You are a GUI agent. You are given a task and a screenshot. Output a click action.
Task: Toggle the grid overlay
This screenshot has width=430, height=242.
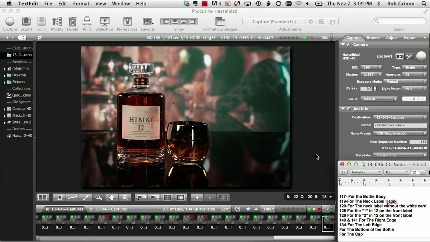pyautogui.click(x=167, y=197)
